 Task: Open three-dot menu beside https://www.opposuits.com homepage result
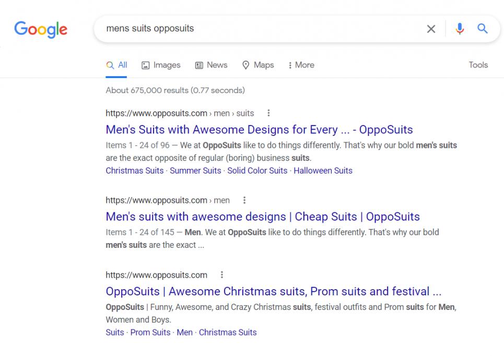coord(222,274)
